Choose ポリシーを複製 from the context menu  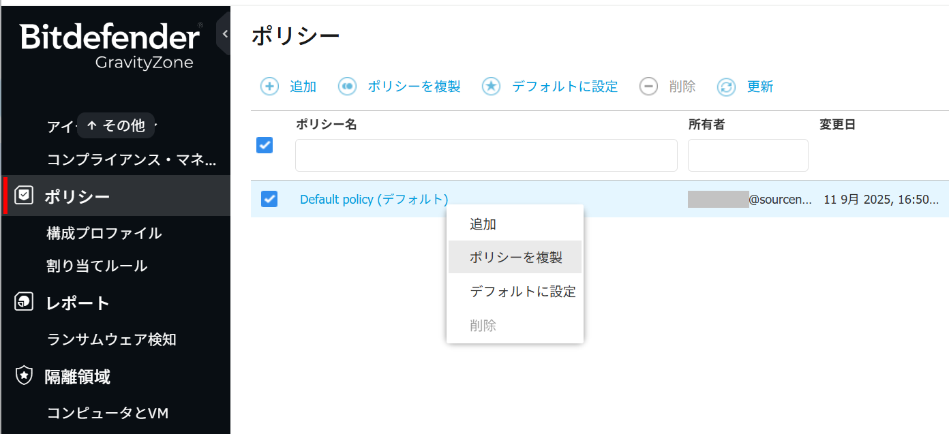tap(515, 257)
